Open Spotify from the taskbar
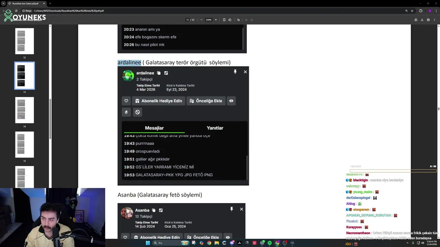The image size is (440, 247). [x=269, y=243]
